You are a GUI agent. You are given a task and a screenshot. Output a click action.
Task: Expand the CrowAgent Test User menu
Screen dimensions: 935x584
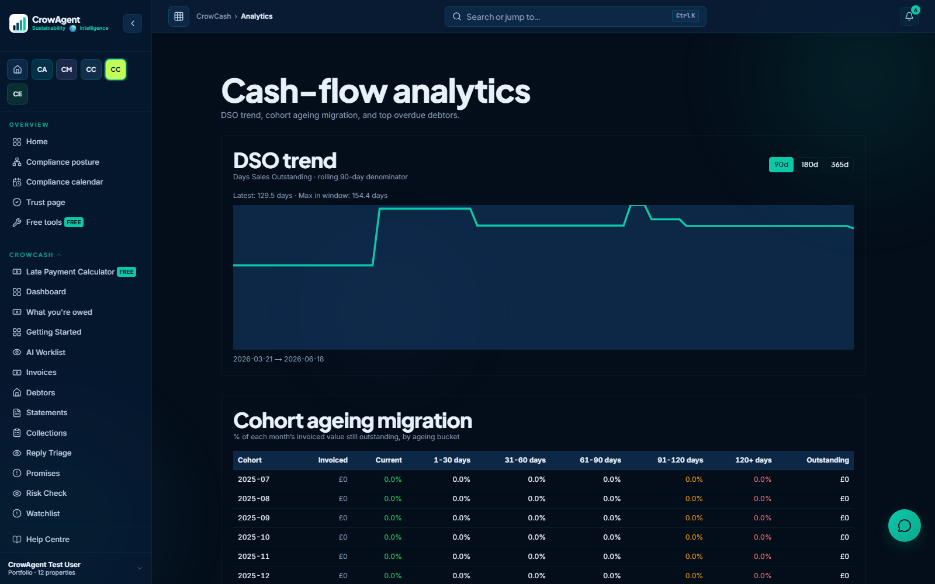pyautogui.click(x=75, y=568)
